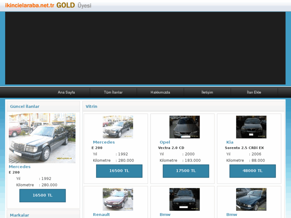291x218 pixels.
Task: Follow the Mercedes link in Güncel İlanlar sidebar
Action: 20,167
